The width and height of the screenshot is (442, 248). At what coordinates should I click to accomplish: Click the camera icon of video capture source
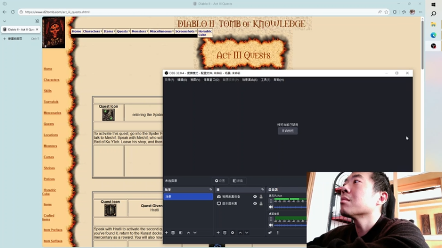point(219,197)
